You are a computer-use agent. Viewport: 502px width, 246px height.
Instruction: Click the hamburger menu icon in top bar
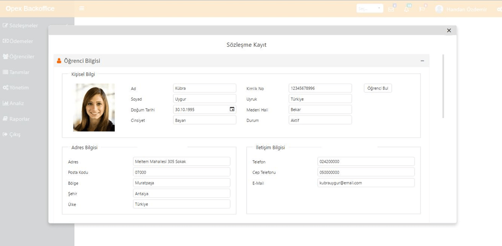point(82,9)
